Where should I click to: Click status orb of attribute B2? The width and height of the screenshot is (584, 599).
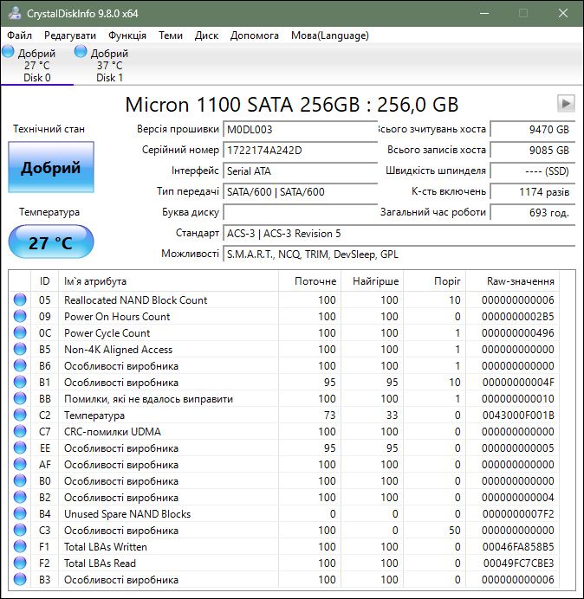[20, 497]
